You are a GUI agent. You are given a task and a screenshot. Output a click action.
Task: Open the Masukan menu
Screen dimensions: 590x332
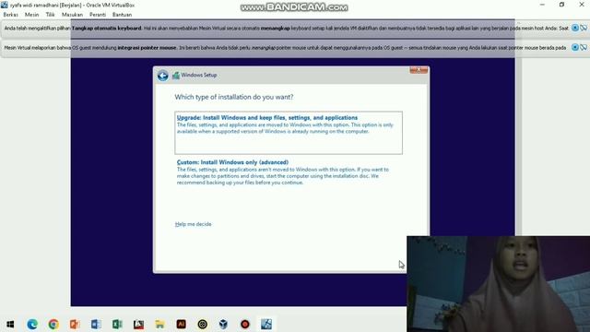click(x=72, y=15)
